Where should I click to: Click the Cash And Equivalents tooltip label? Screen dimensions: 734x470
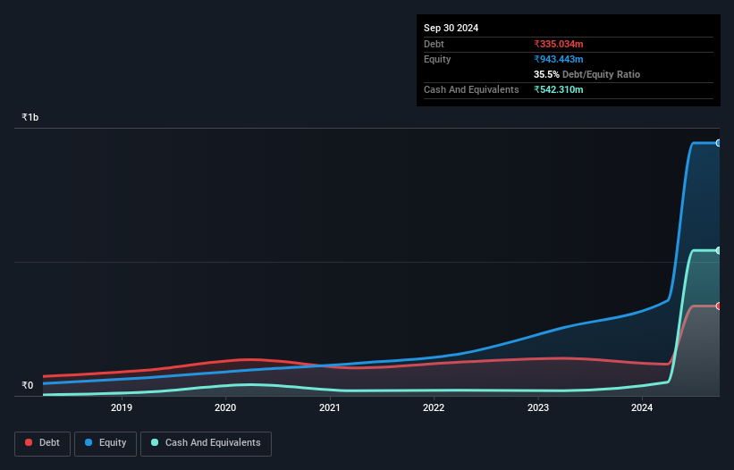(471, 89)
